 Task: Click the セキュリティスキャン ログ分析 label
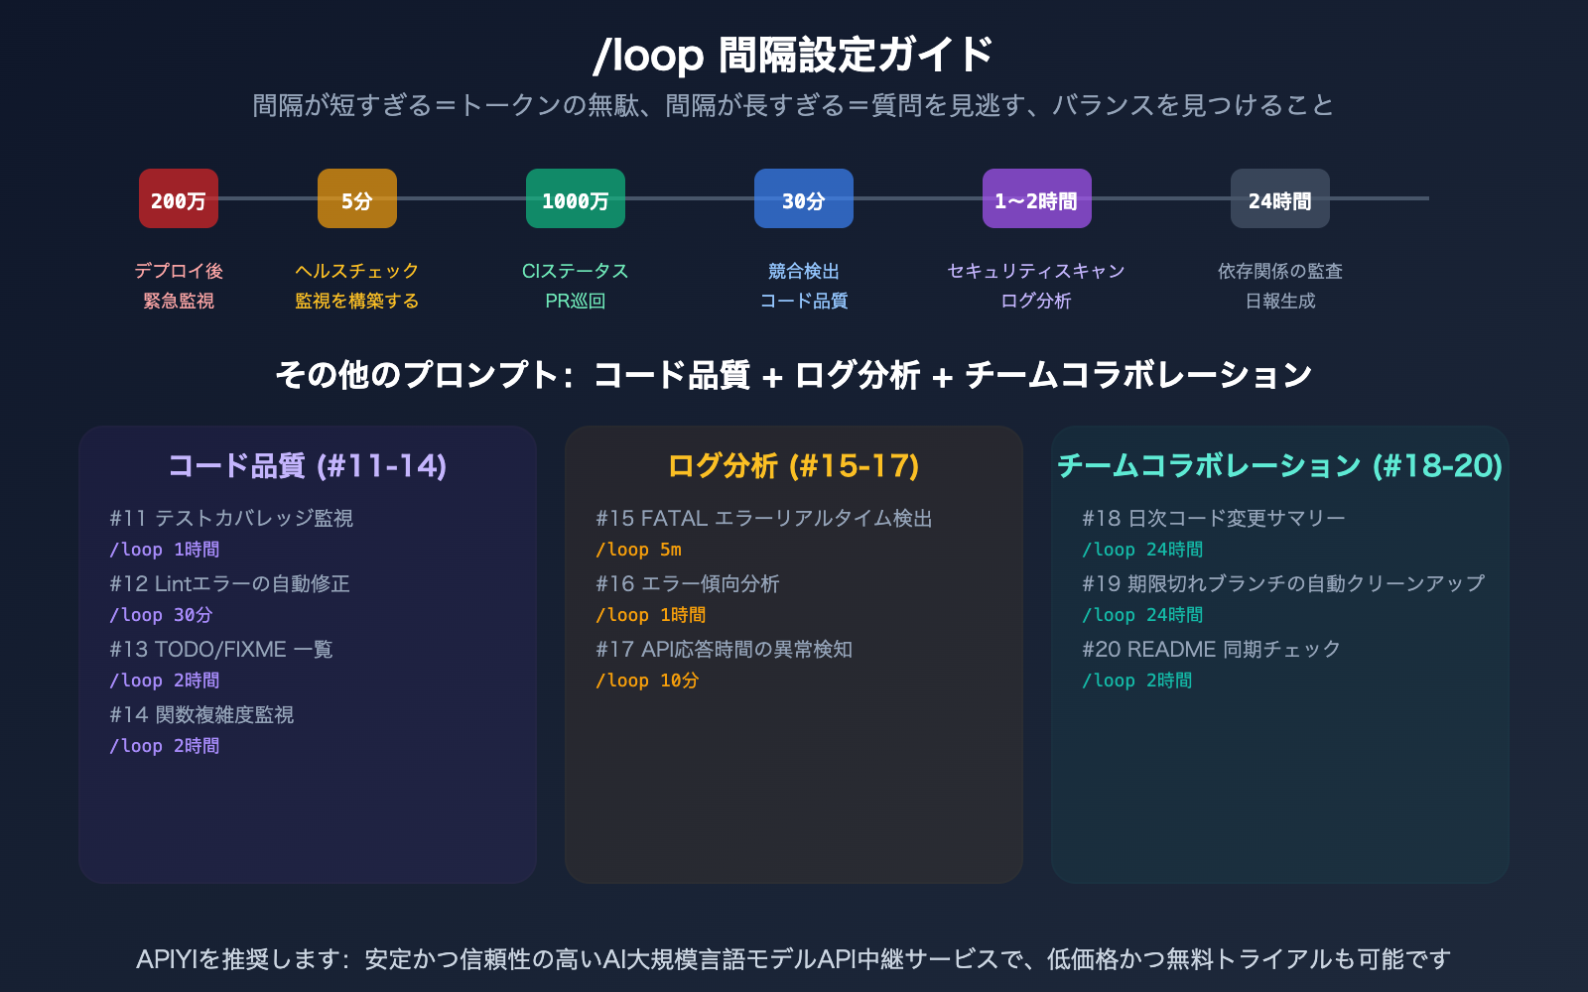1036,285
